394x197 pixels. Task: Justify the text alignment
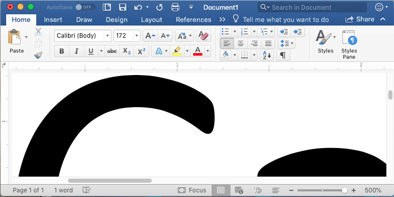tap(268, 44)
